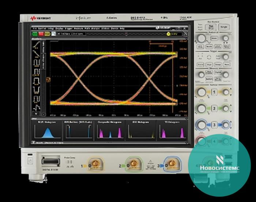Click the icon right of trigger level field
The image size is (256, 202).
point(185,34)
